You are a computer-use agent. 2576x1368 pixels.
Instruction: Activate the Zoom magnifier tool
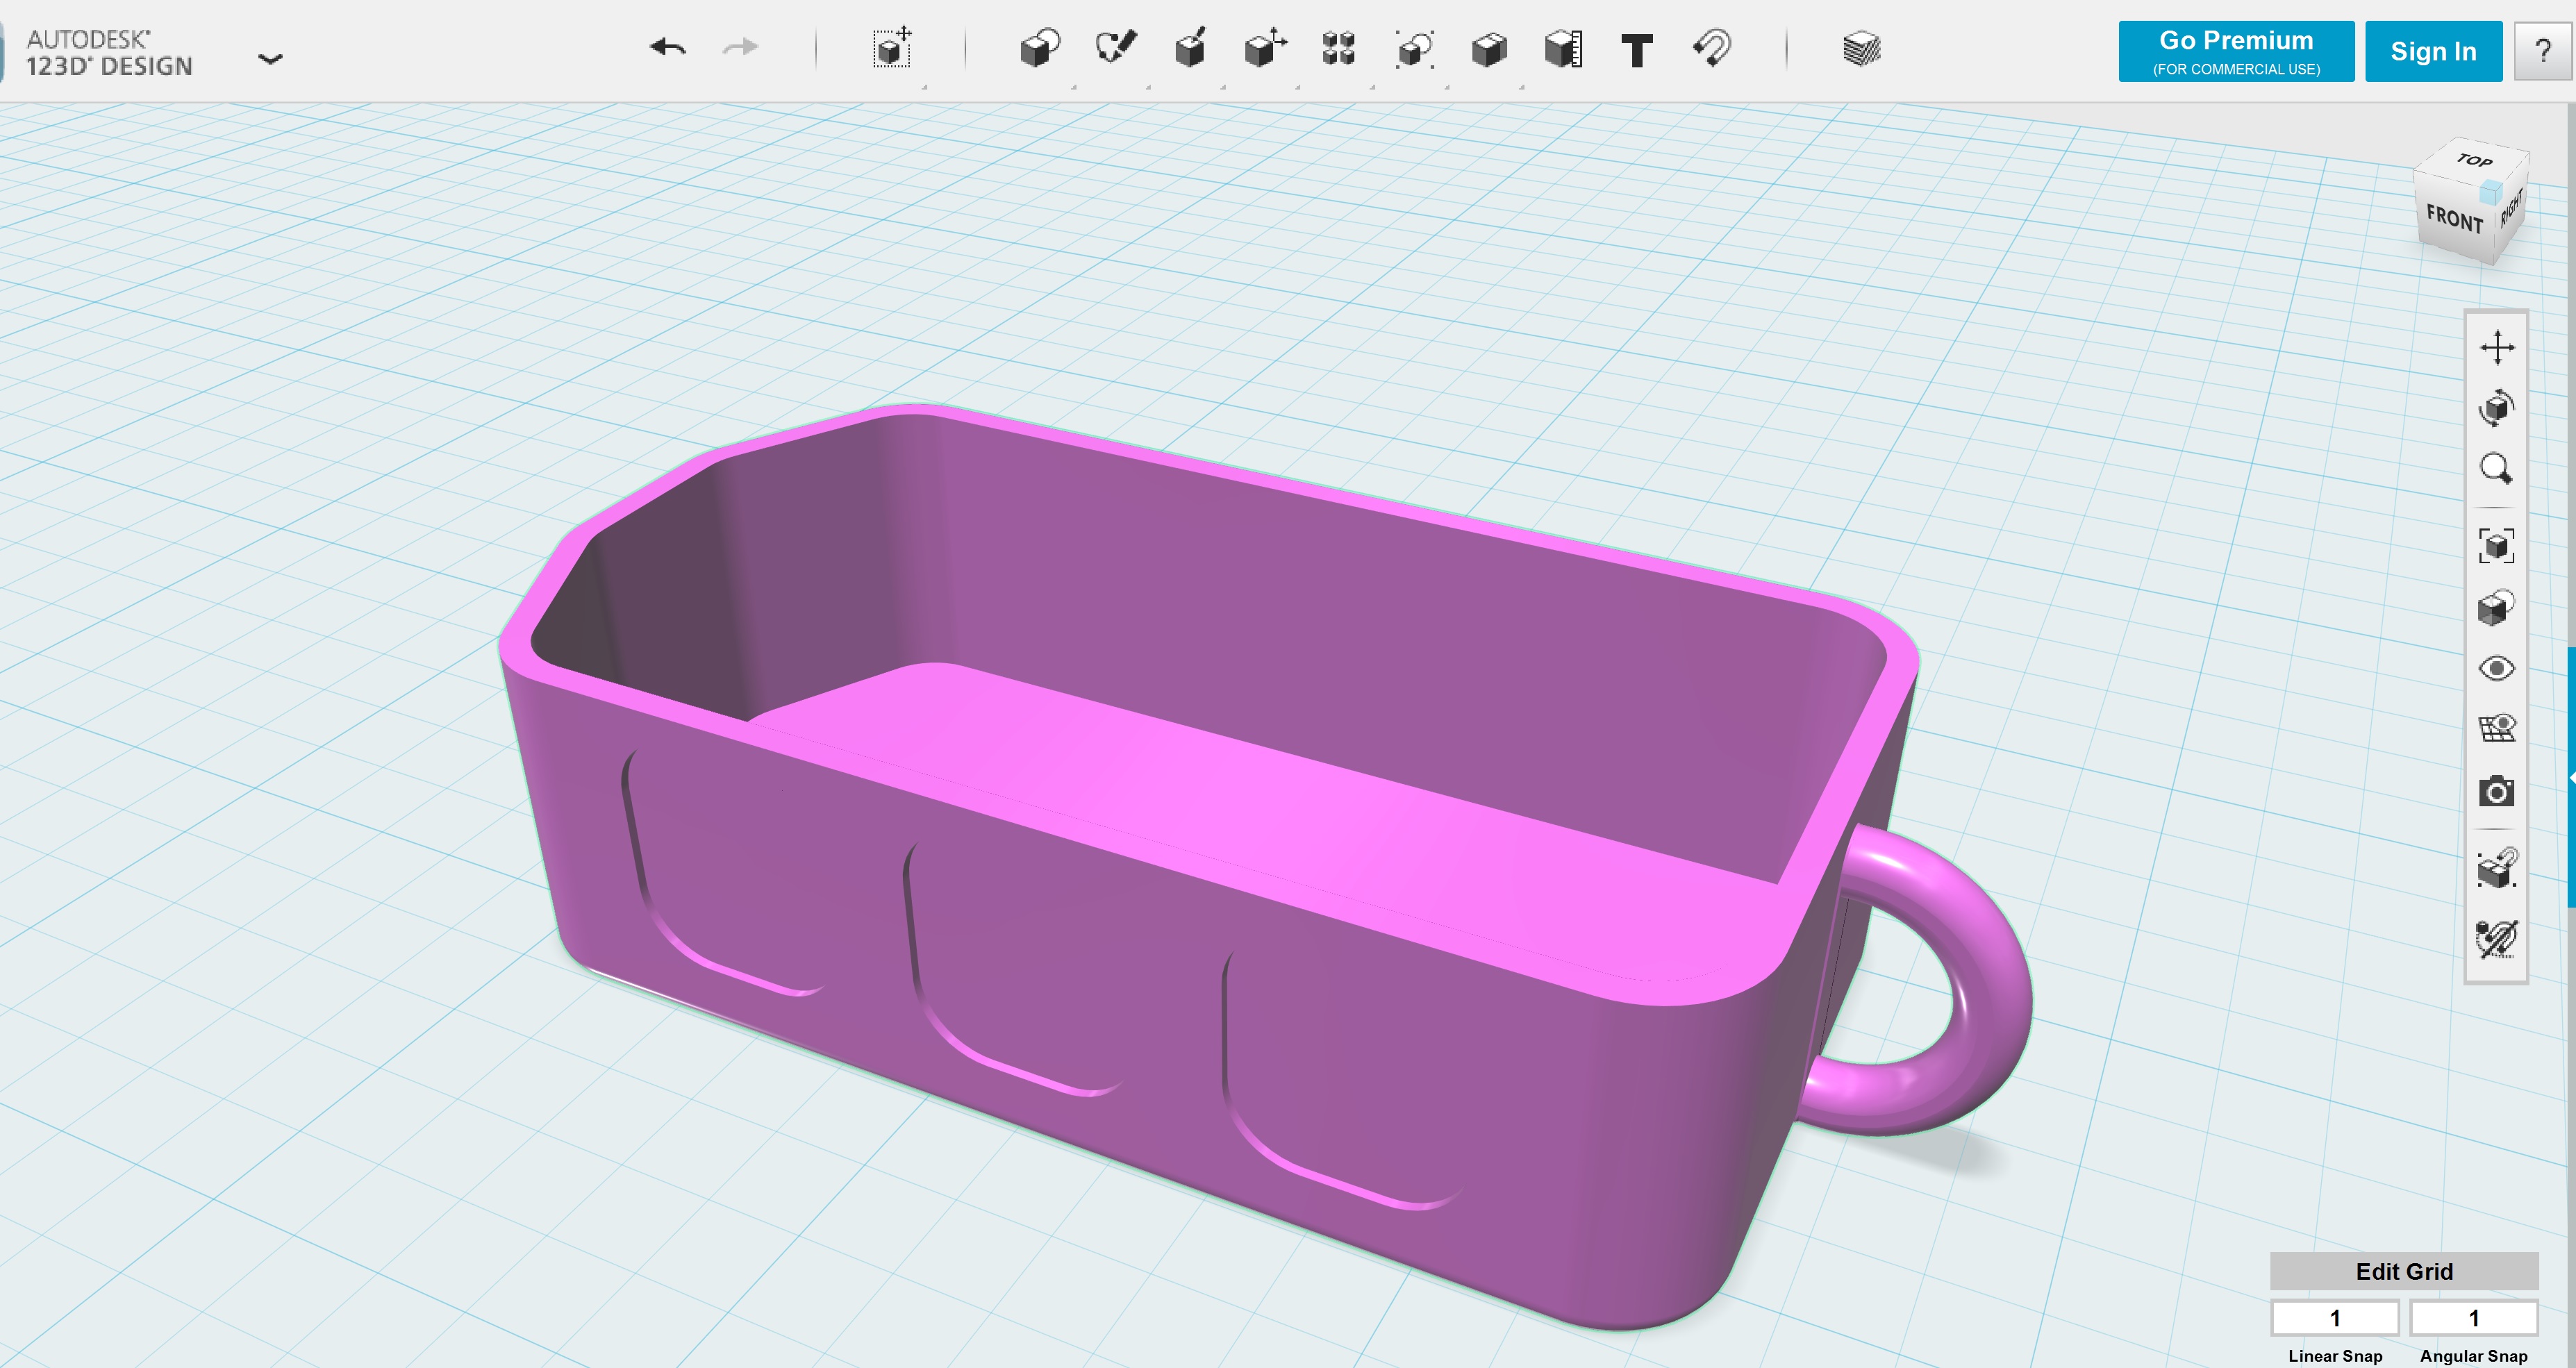click(2497, 469)
